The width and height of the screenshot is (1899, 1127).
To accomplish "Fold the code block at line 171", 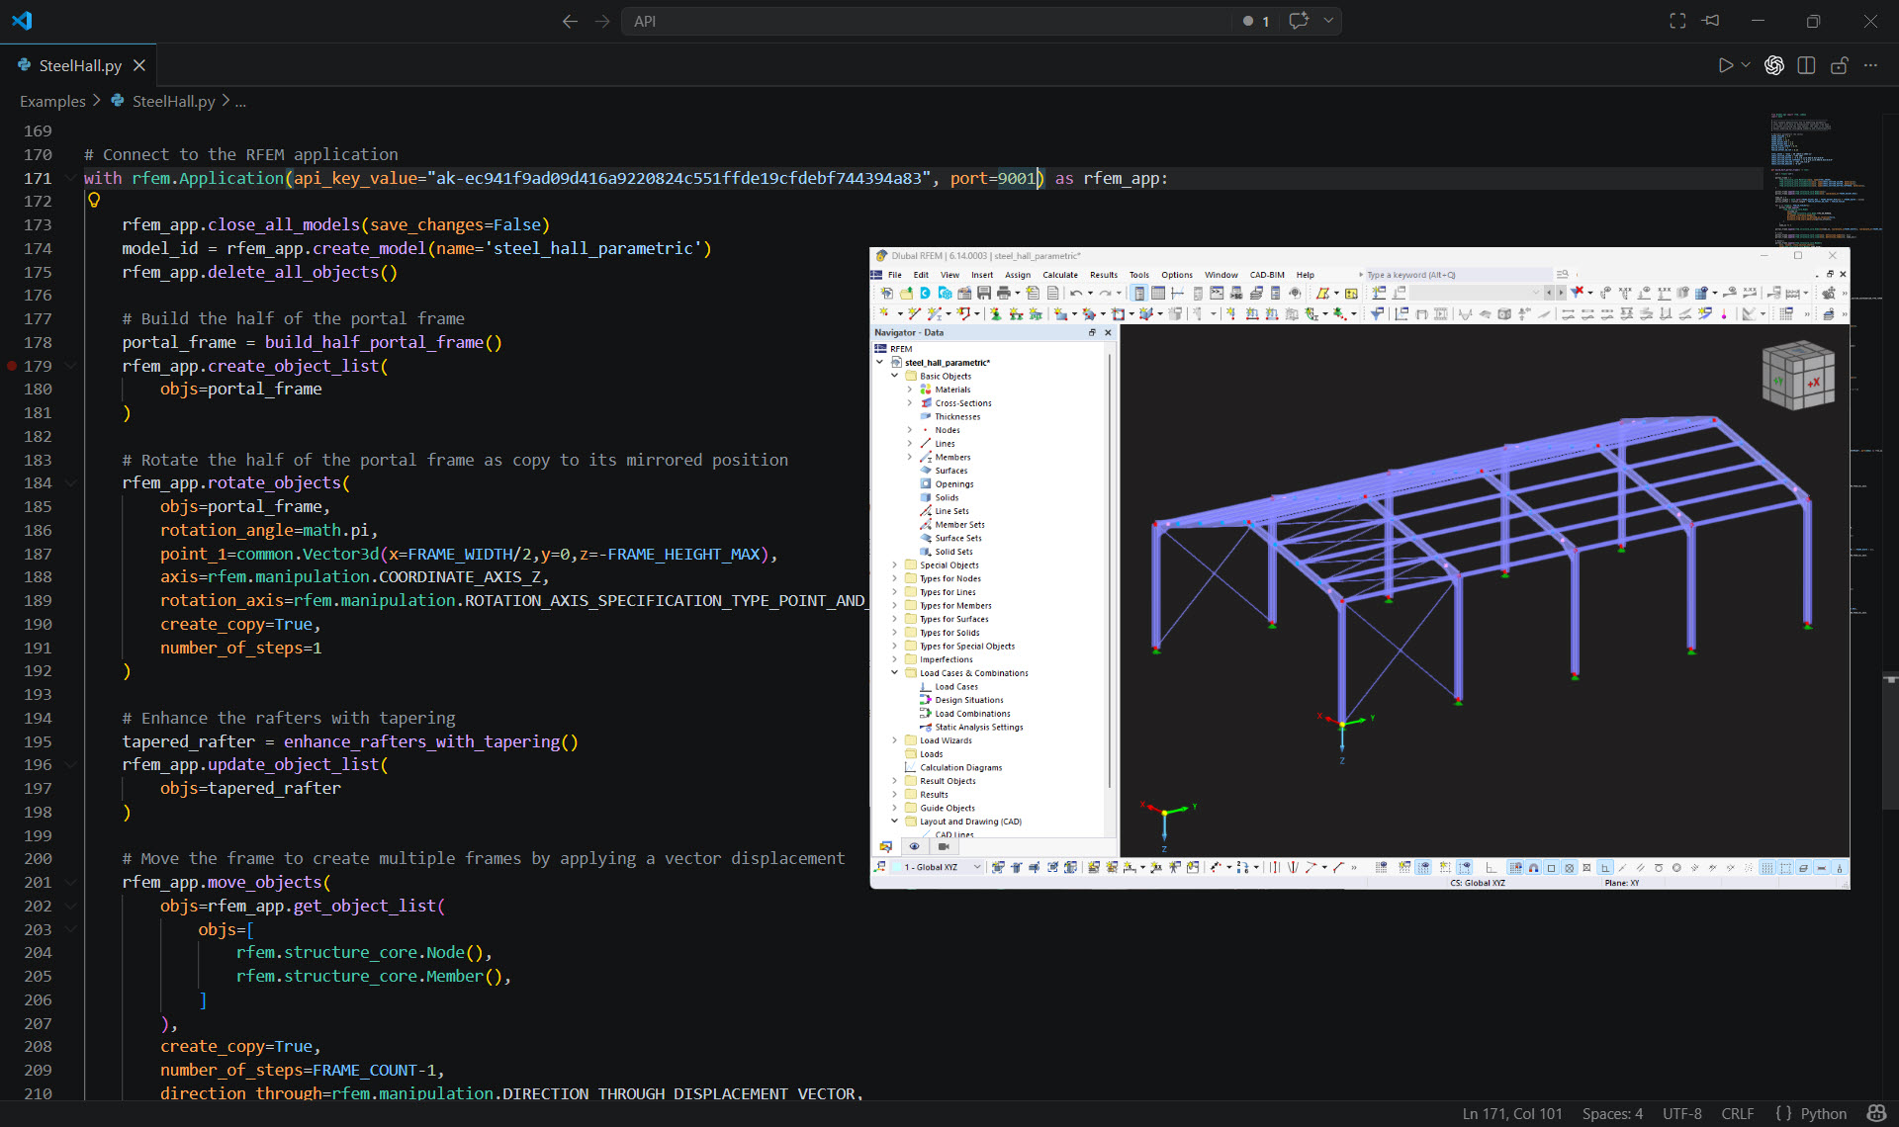I will click(71, 178).
